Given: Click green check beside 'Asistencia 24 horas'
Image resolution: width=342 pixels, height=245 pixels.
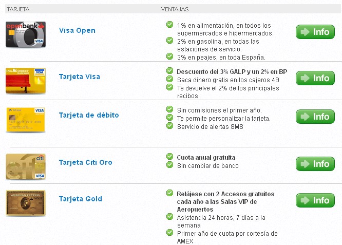Looking at the screenshot, I should [x=169, y=217].
